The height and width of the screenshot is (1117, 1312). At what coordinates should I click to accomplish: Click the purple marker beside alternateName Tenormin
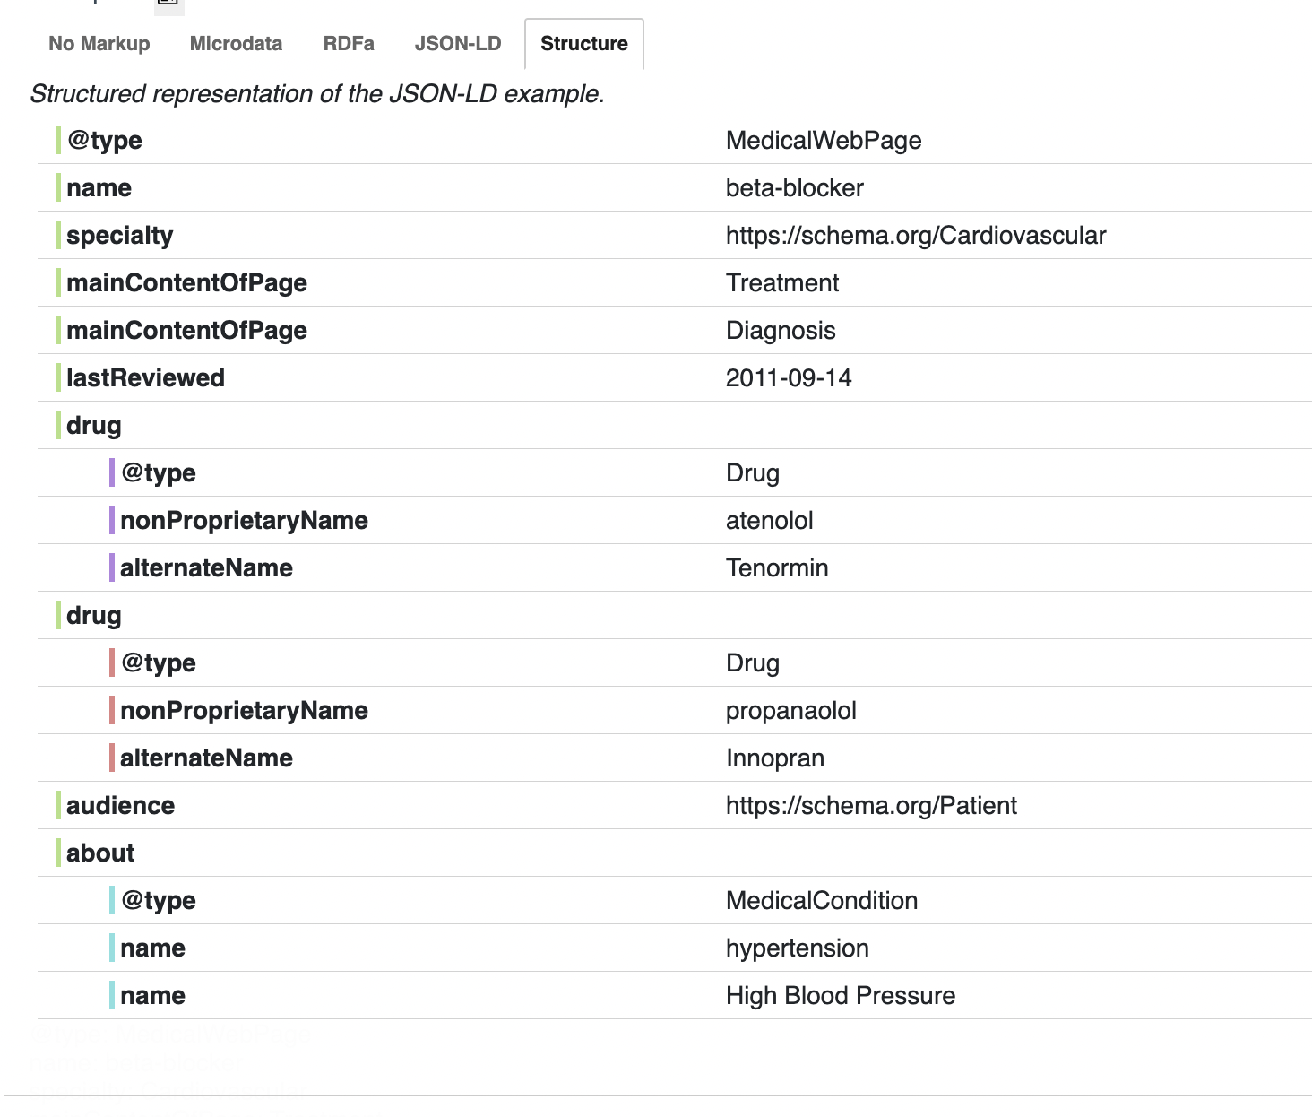pyautogui.click(x=112, y=567)
